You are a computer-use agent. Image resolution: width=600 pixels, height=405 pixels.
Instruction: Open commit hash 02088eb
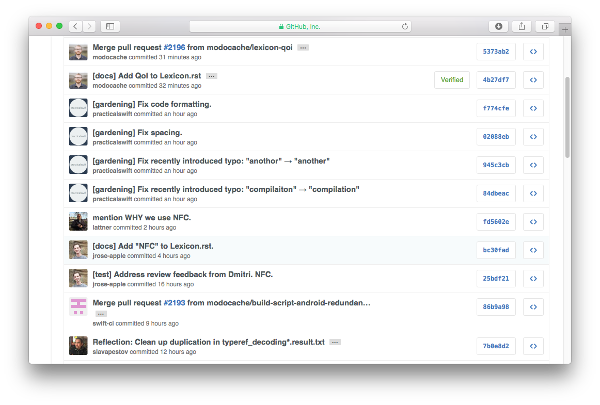(496, 137)
